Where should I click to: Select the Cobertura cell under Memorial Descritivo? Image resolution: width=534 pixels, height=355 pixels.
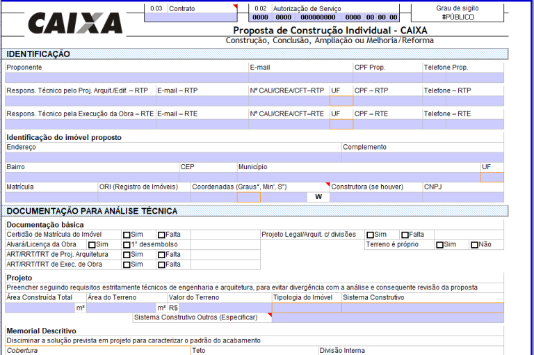98,351
